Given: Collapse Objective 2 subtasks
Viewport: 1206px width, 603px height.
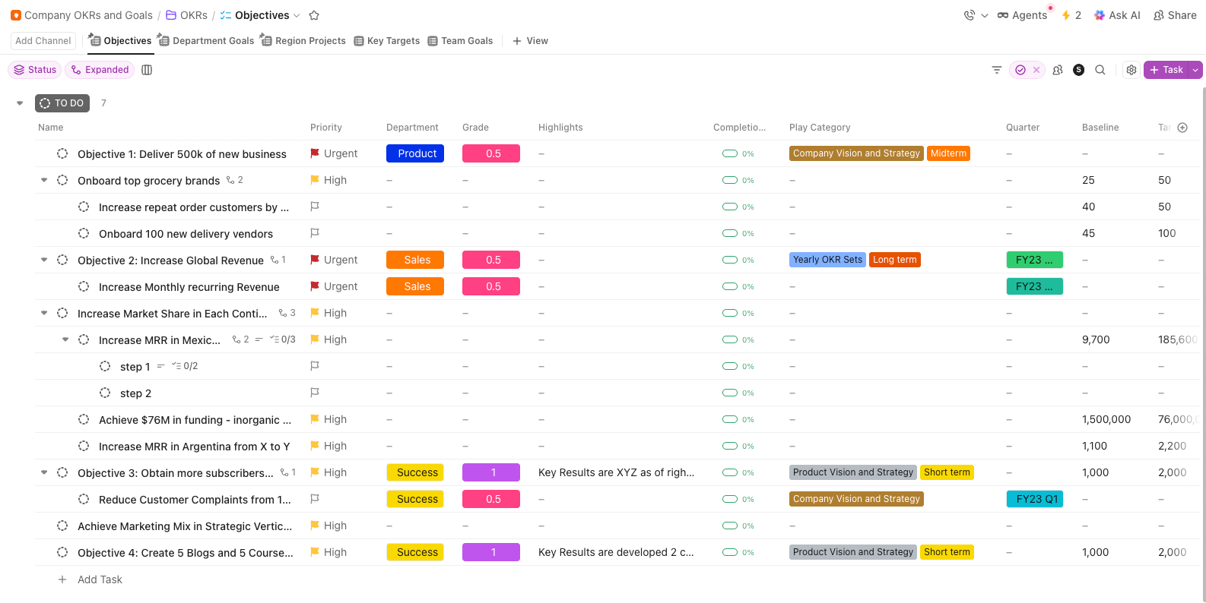Looking at the screenshot, I should 44,260.
